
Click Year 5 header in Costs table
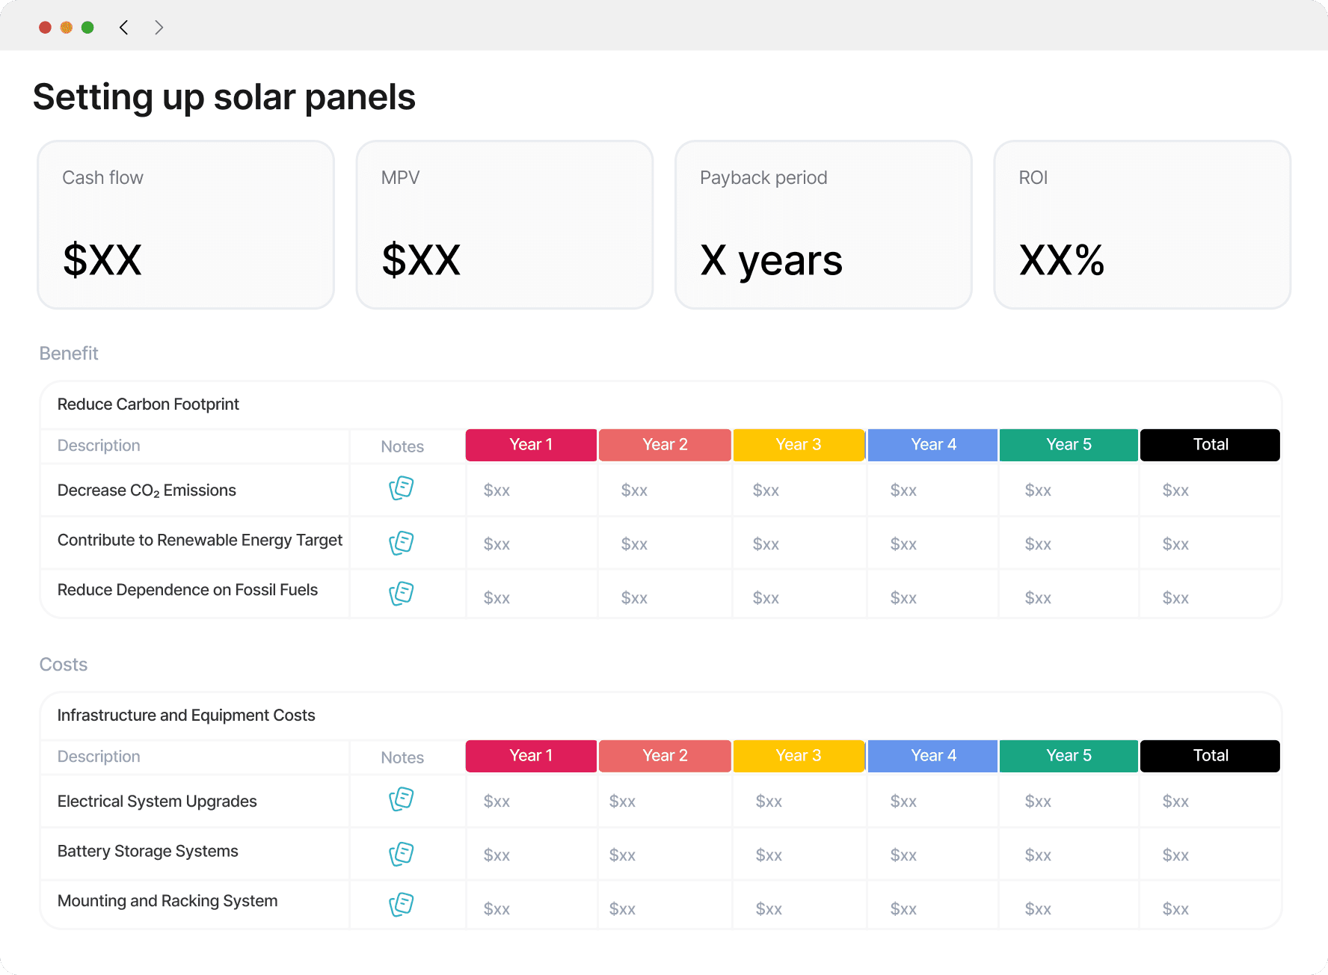1069,756
